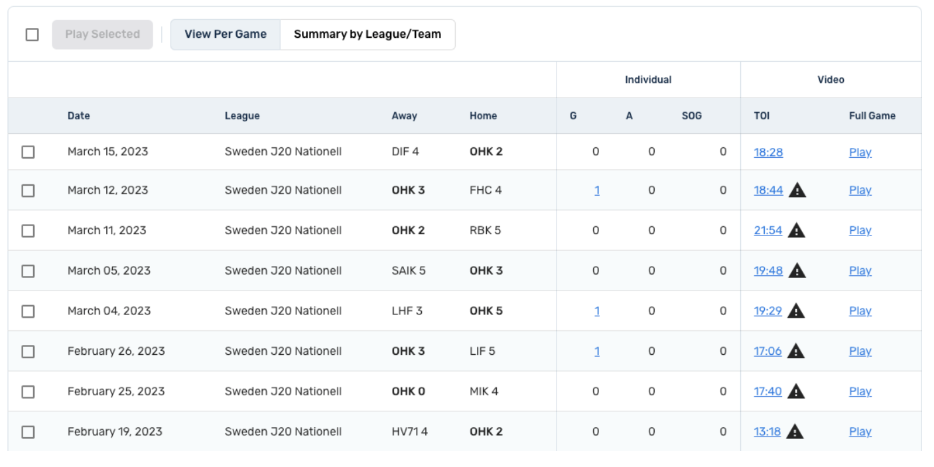Select the February 19, 2023 game checkbox

click(28, 432)
